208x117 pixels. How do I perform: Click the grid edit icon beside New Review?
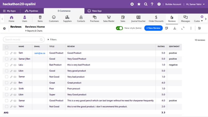pos(167,28)
